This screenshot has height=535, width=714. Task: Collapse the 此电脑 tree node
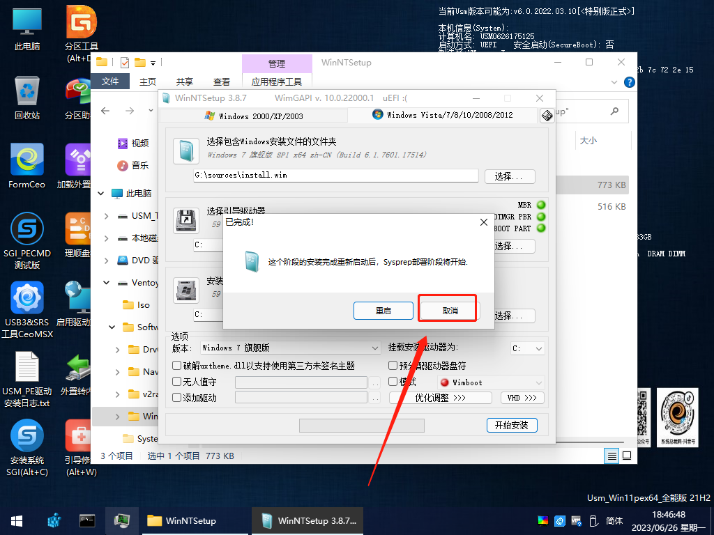tap(101, 194)
